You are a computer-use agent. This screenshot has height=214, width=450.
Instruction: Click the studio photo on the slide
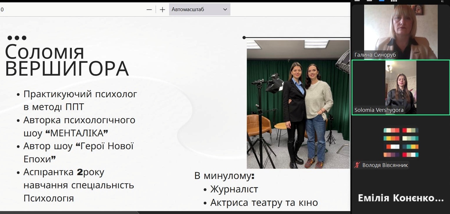tap(298, 104)
